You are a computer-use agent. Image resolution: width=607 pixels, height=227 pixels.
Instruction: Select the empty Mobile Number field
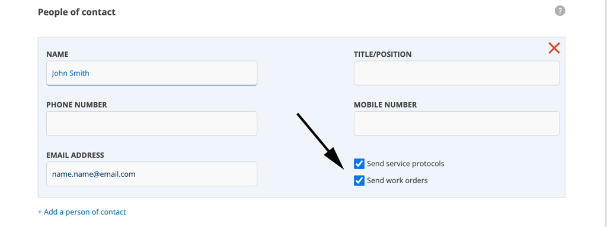[x=457, y=124]
